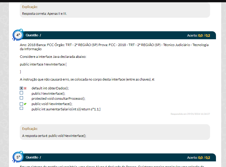Uncheck the 'default int obterDados();' checkbox
This screenshot has width=226, height=167.
point(21,88)
